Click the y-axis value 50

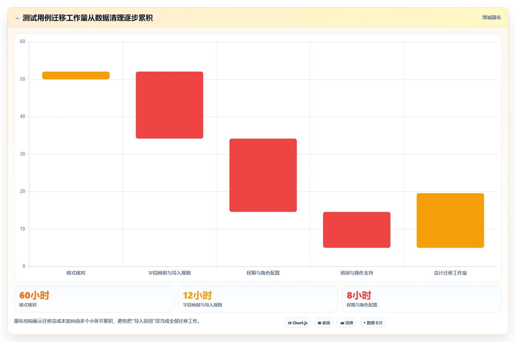click(x=22, y=79)
